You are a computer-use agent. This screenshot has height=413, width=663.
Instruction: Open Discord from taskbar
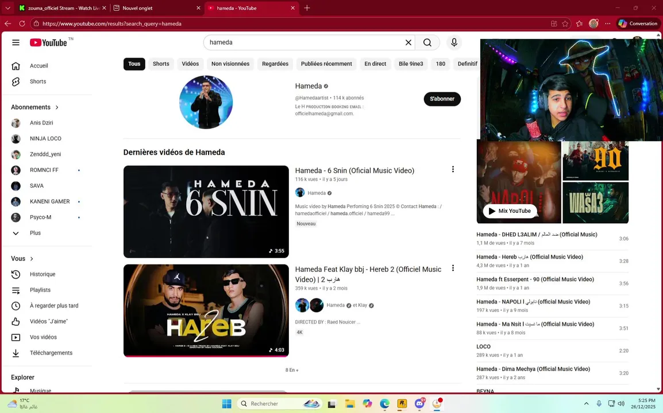(419, 404)
